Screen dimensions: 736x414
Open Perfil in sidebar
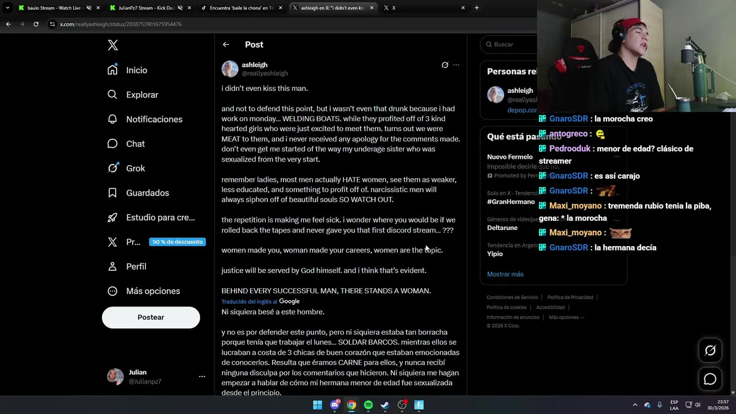[127, 266]
